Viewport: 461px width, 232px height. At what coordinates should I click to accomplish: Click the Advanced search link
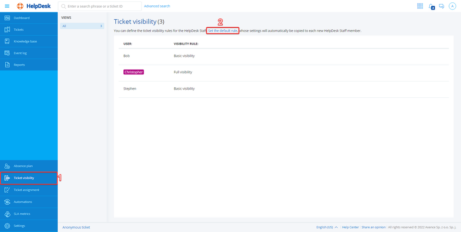(x=157, y=6)
